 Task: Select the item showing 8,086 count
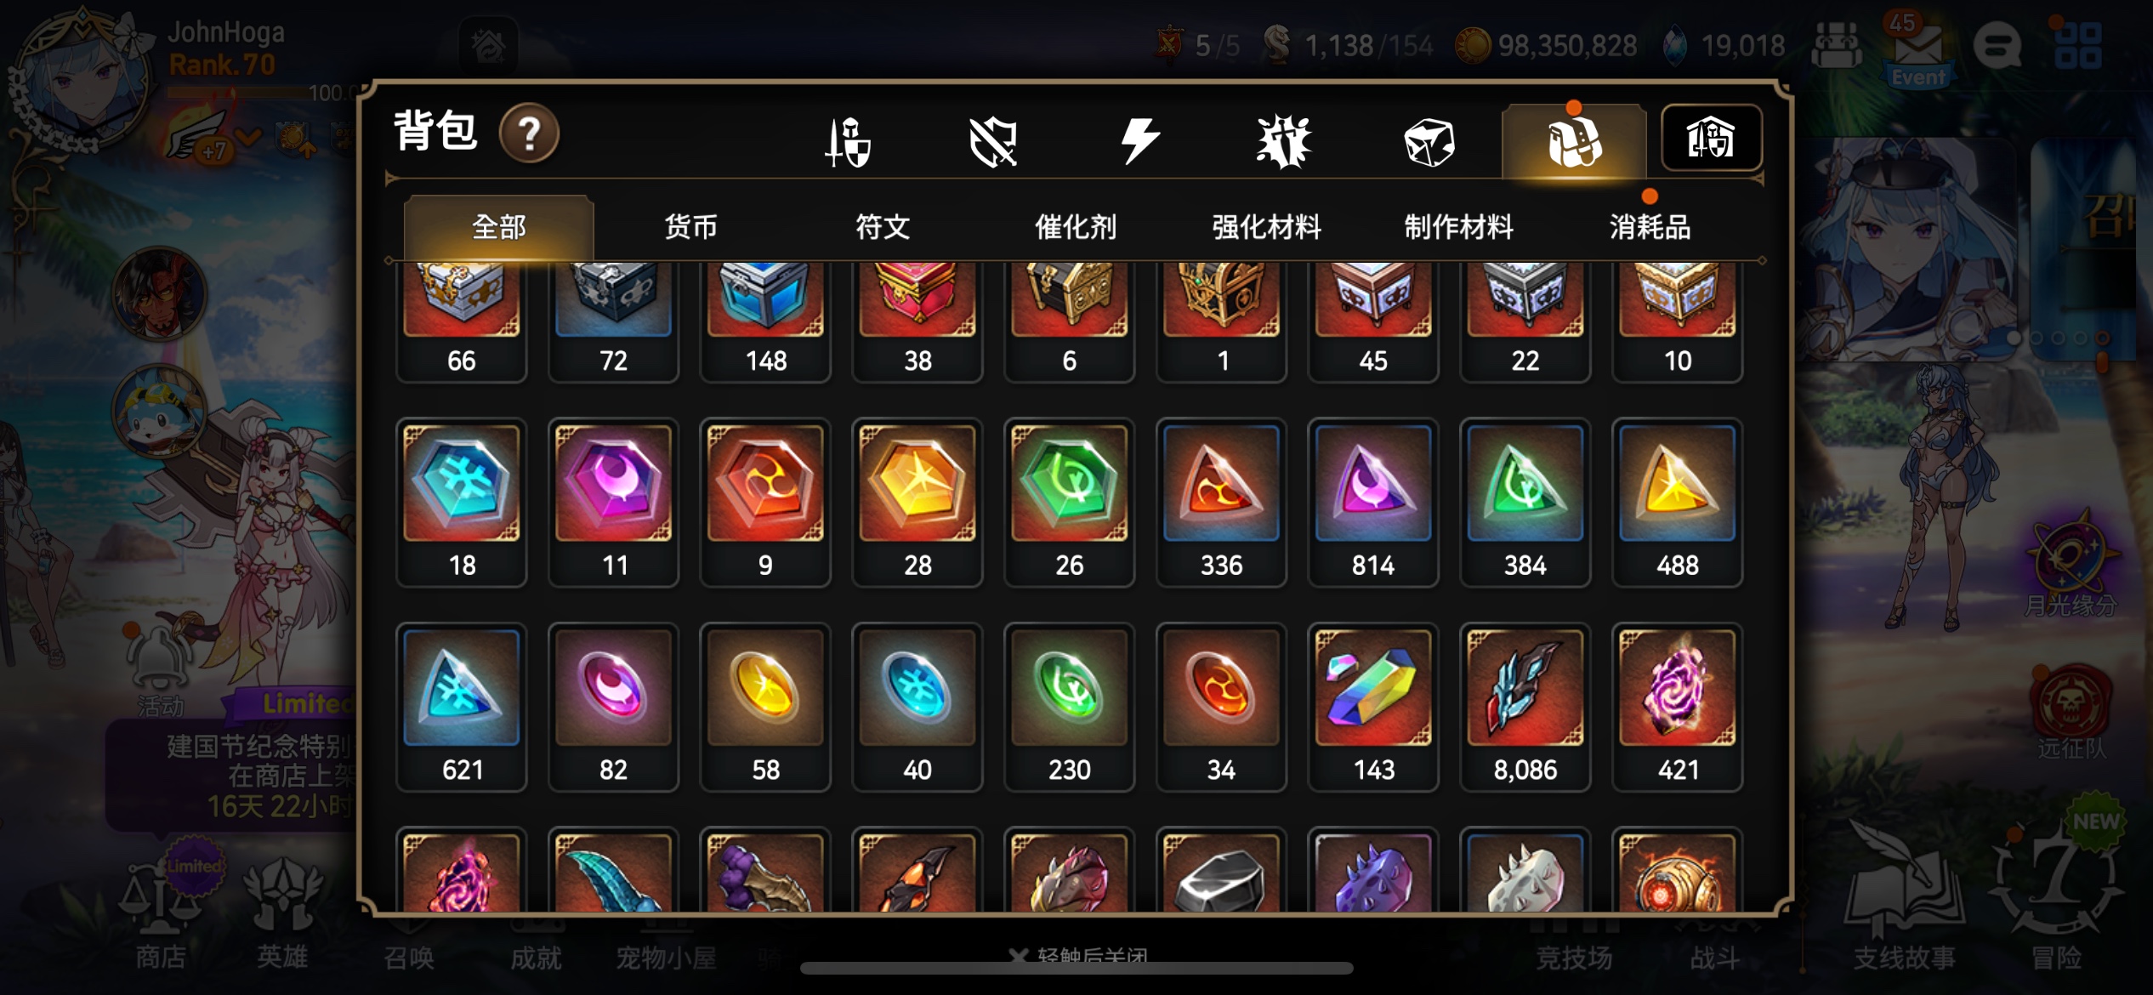coord(1525,707)
